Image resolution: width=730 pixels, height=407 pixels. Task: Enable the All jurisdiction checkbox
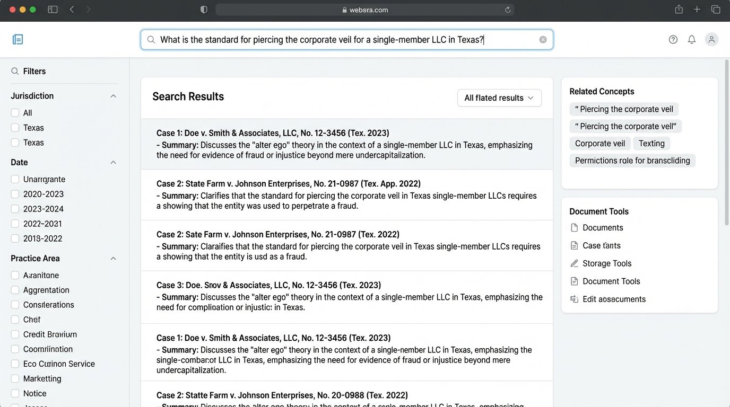[15, 113]
